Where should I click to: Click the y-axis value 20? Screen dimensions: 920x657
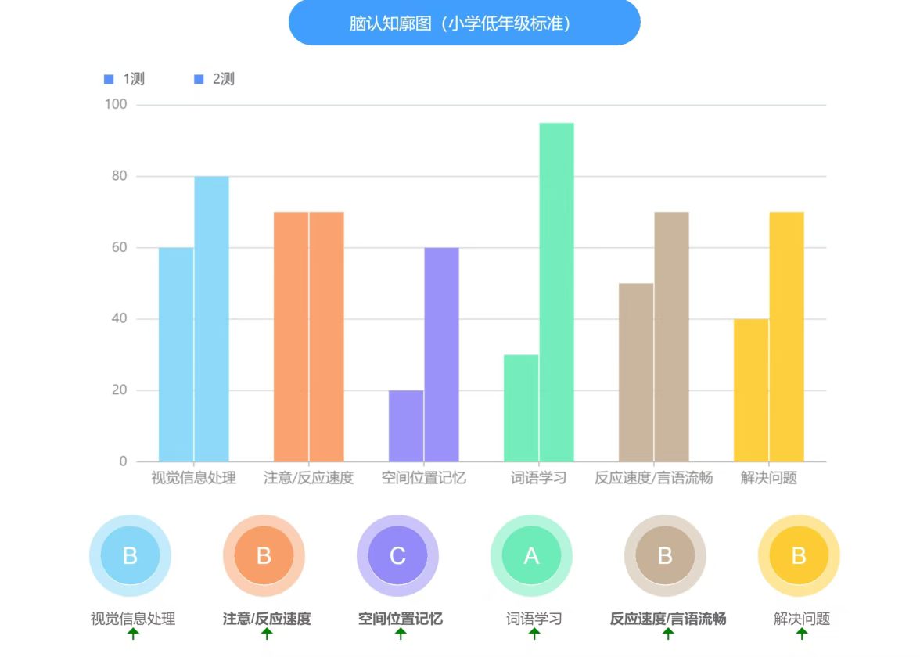click(119, 390)
